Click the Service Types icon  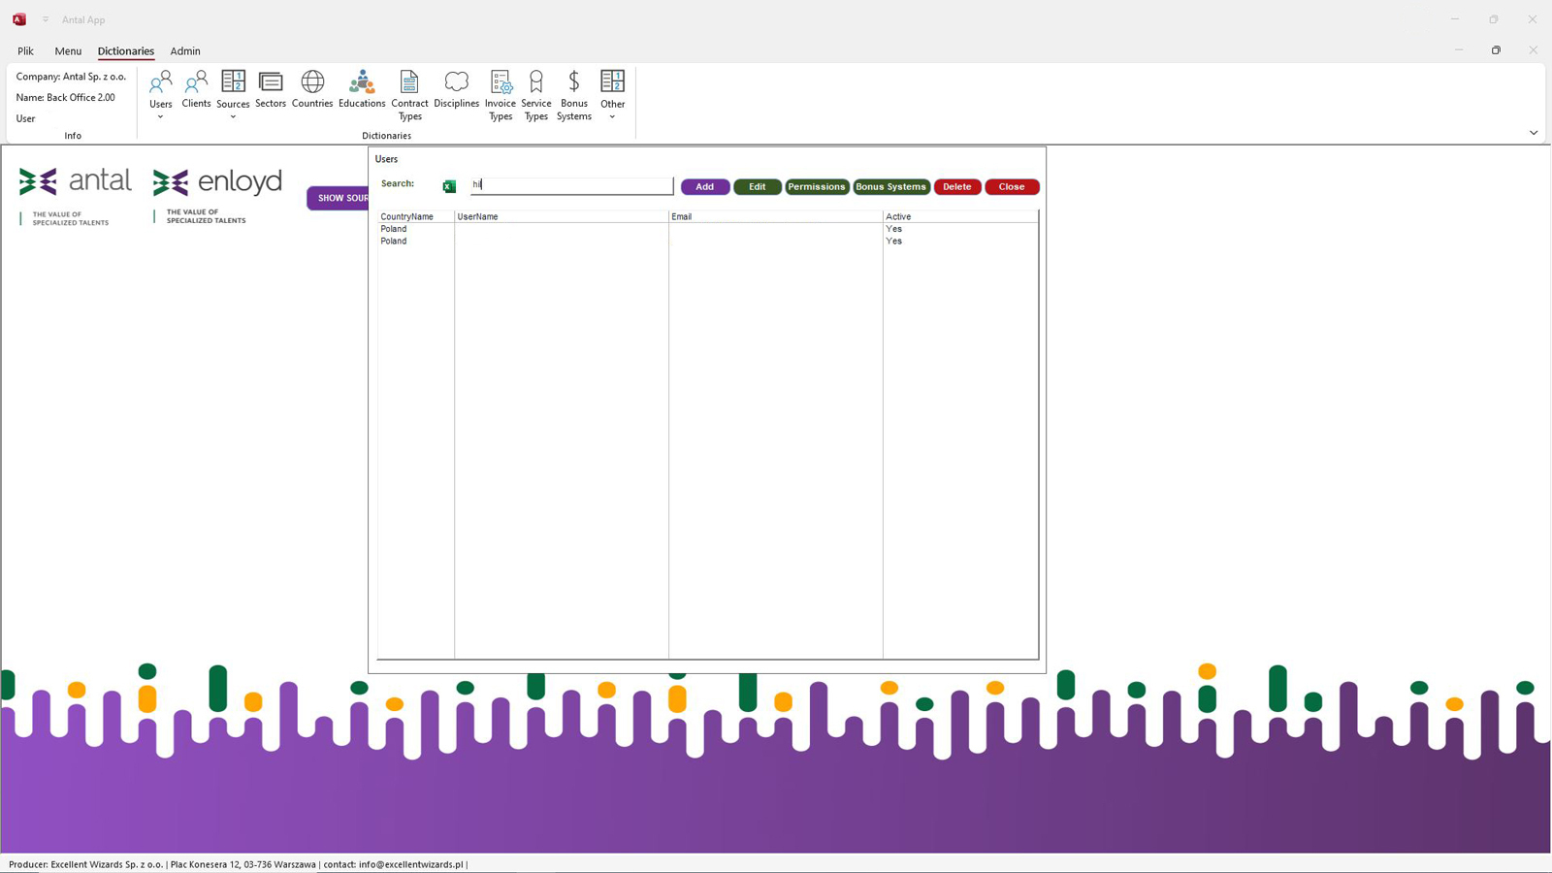tap(535, 94)
